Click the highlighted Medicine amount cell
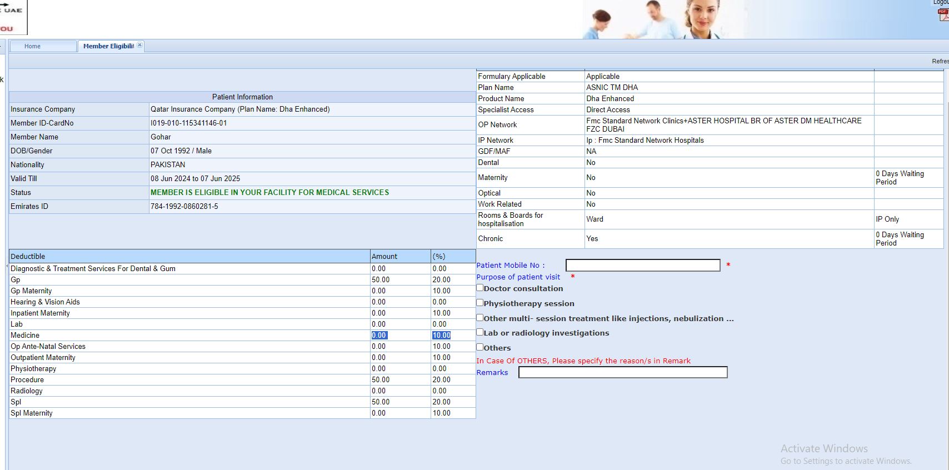This screenshot has width=949, height=470. (x=379, y=336)
